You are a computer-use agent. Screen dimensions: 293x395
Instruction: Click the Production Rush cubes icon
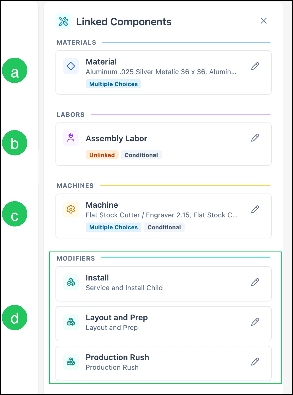point(71,362)
